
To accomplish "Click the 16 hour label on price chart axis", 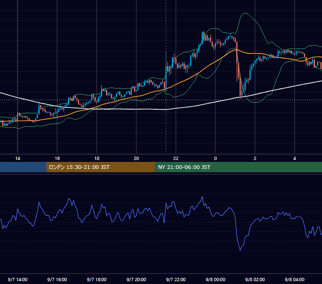I will (x=57, y=159).
